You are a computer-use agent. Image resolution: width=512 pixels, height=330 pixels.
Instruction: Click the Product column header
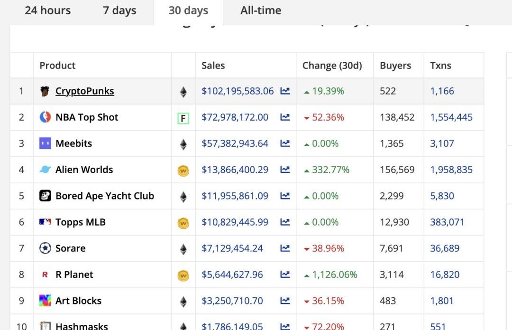pyautogui.click(x=57, y=65)
